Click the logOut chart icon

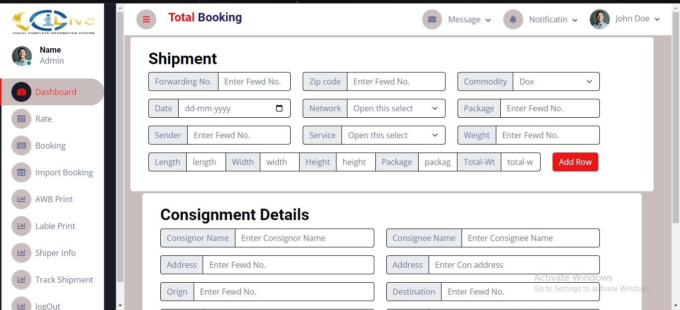click(21, 304)
